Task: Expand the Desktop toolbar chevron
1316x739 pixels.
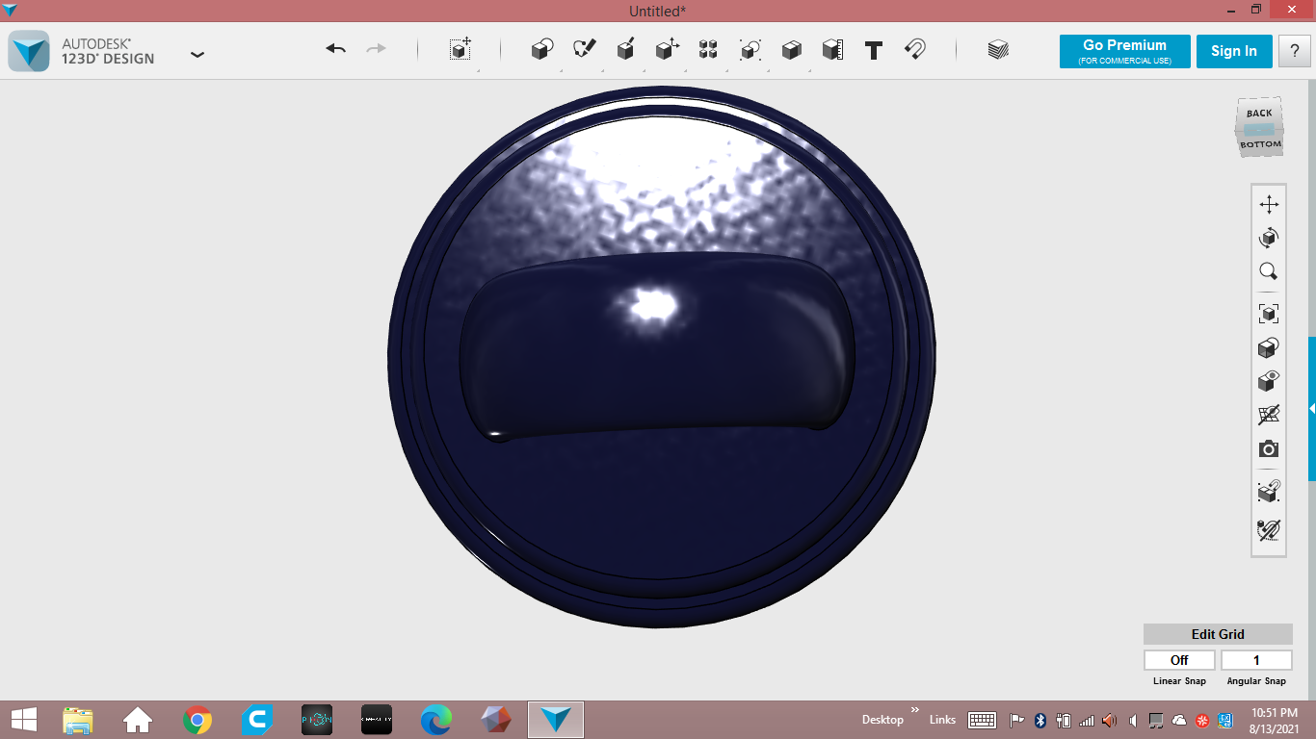Action: point(914,710)
